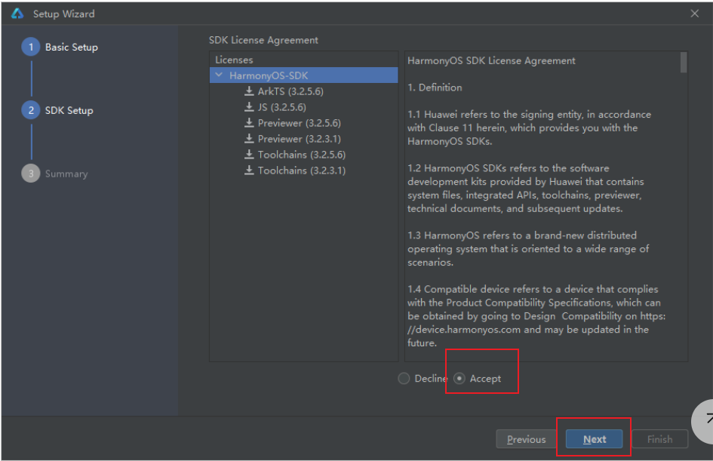This screenshot has height=461, width=713.
Task: Click download icon beside Previewer (3.2.3.1)
Action: pos(249,139)
